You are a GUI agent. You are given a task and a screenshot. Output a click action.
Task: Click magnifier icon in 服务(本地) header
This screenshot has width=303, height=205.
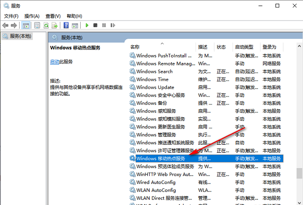tap(55, 37)
